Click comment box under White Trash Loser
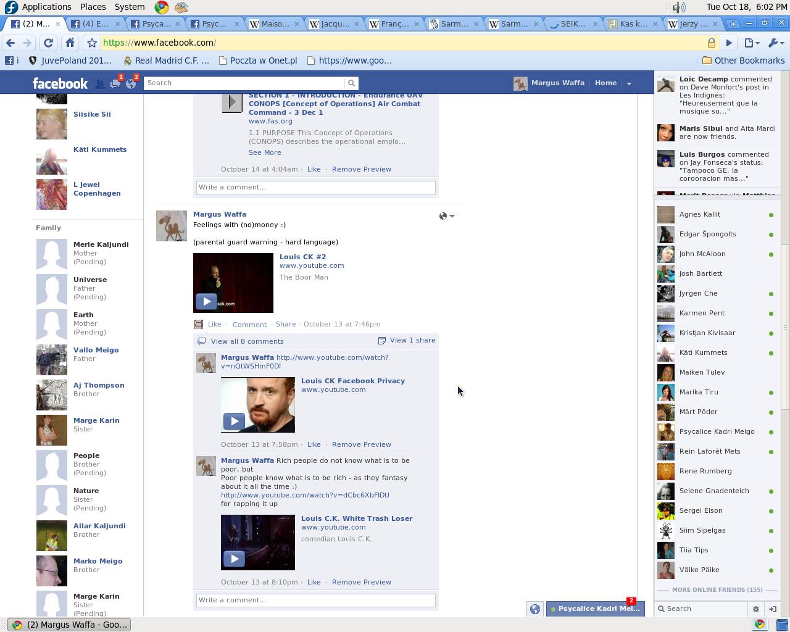The image size is (790, 632). tap(316, 600)
